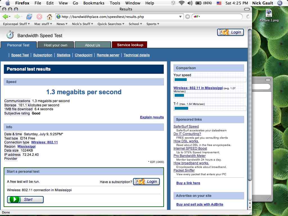Click the toolbar toggle pill in title bar
This screenshot has height=216, width=288.
[247, 9]
